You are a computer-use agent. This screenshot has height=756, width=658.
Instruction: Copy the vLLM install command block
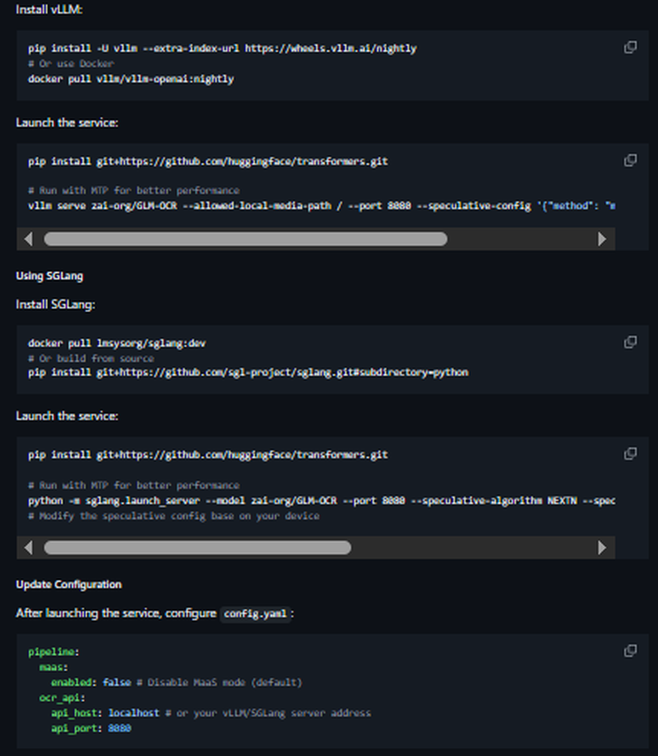tap(630, 47)
